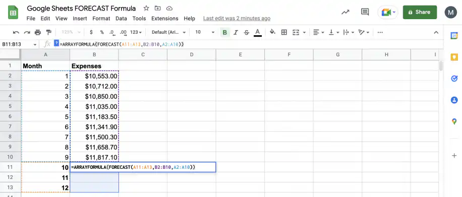This screenshot has height=197, width=462.
Task: Click the Redo icon
Action: coord(27,32)
